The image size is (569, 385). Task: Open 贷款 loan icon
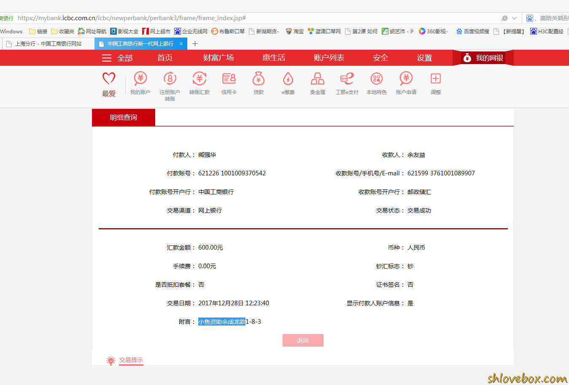point(259,79)
